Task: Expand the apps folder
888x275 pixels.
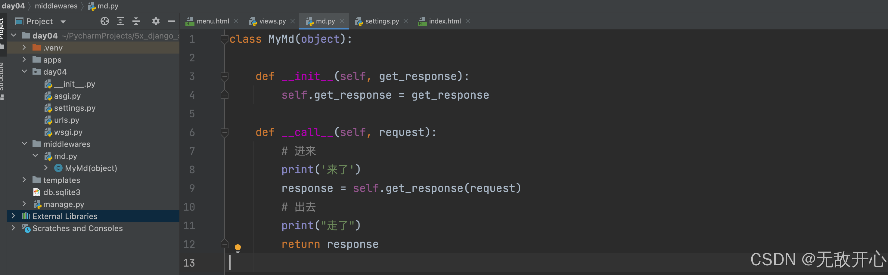Action: pos(24,60)
